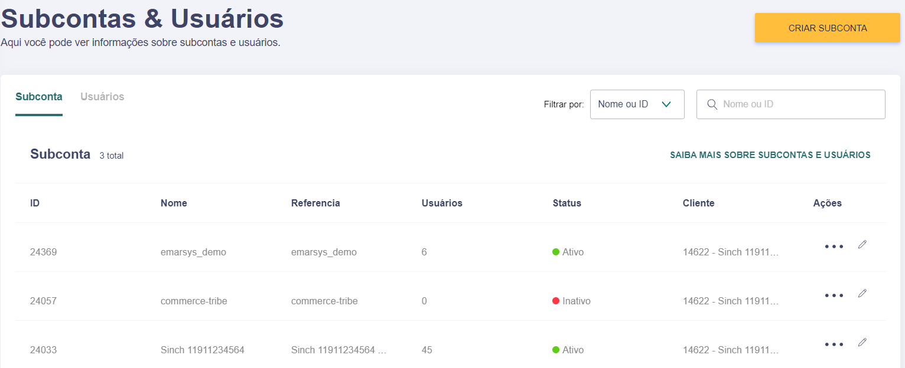Click the Subcontas & Usuários page title
Screen dimensions: 905x368
[x=142, y=18]
